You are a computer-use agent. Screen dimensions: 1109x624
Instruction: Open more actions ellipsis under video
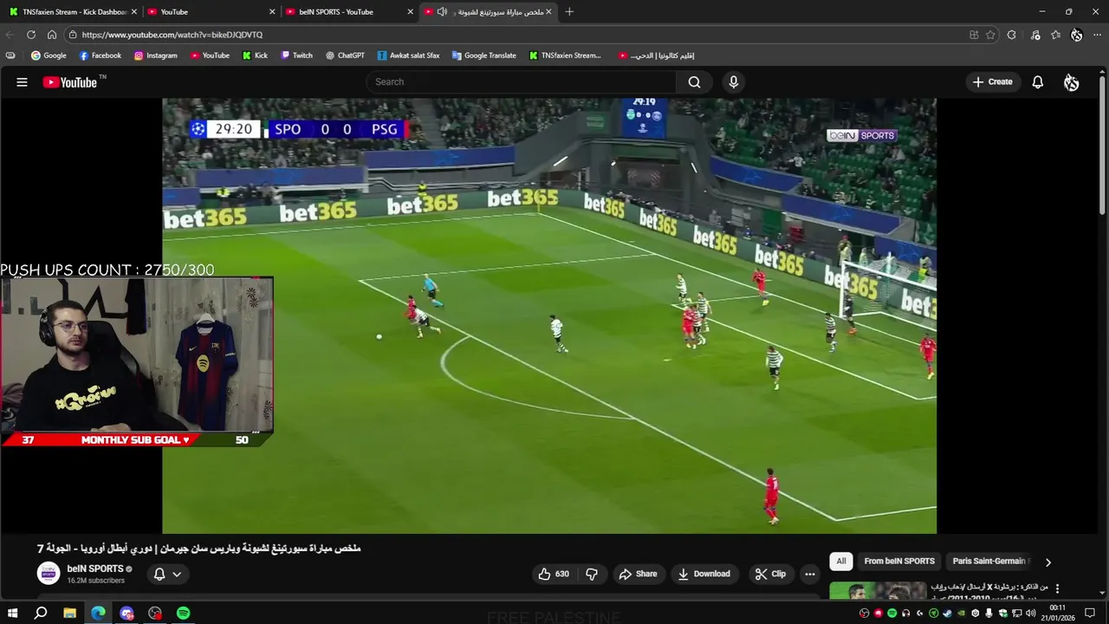809,574
